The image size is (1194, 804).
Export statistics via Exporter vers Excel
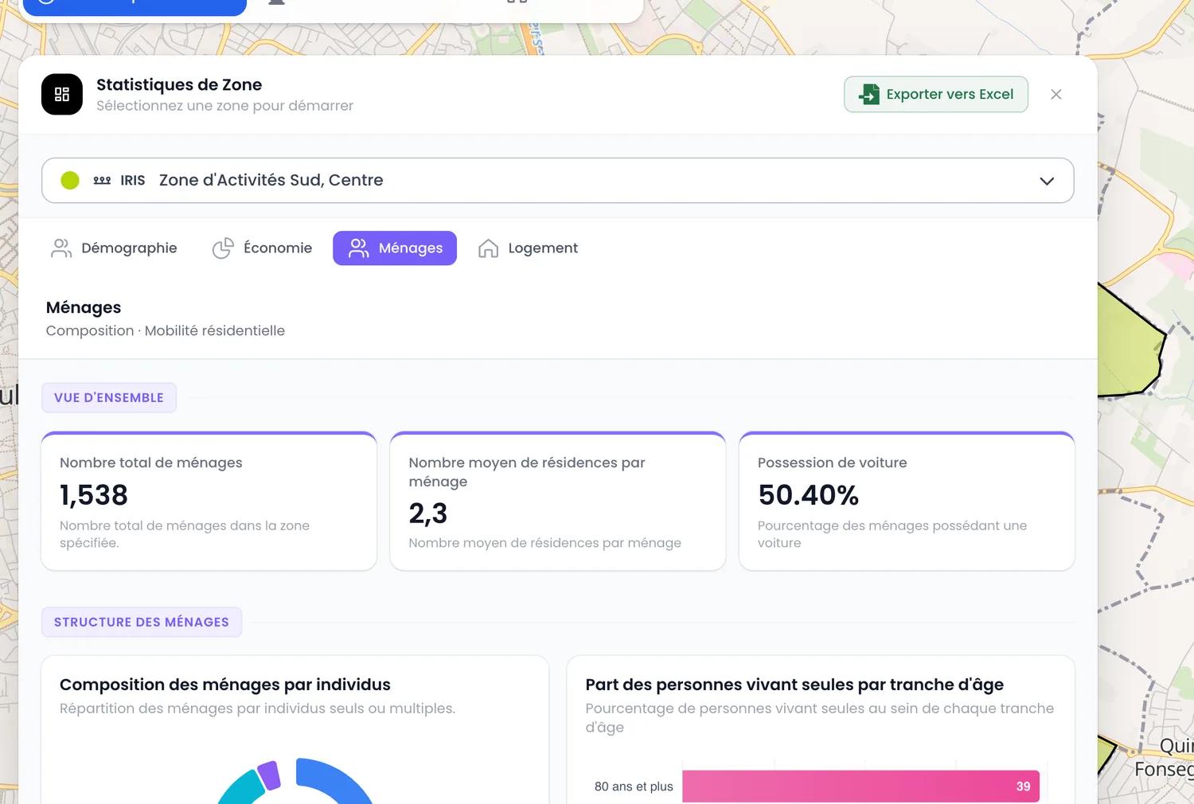pos(936,95)
